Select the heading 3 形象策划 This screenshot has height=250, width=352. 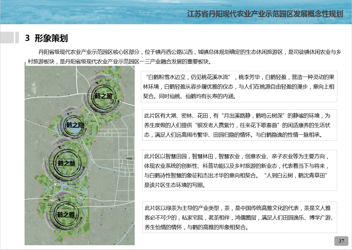(x=46, y=38)
